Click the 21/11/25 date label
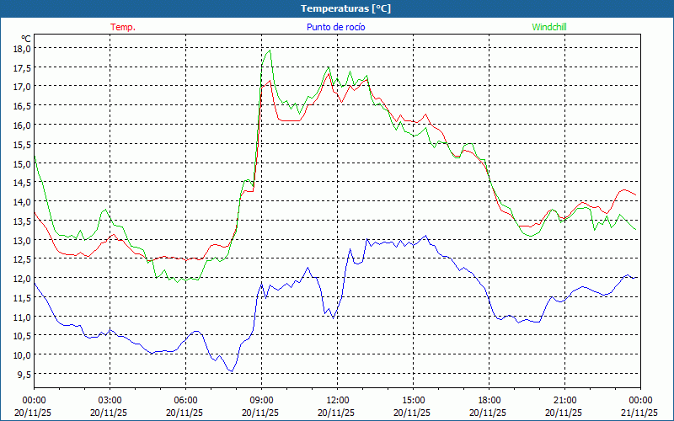Viewport: 674px width, 421px height. [x=640, y=413]
